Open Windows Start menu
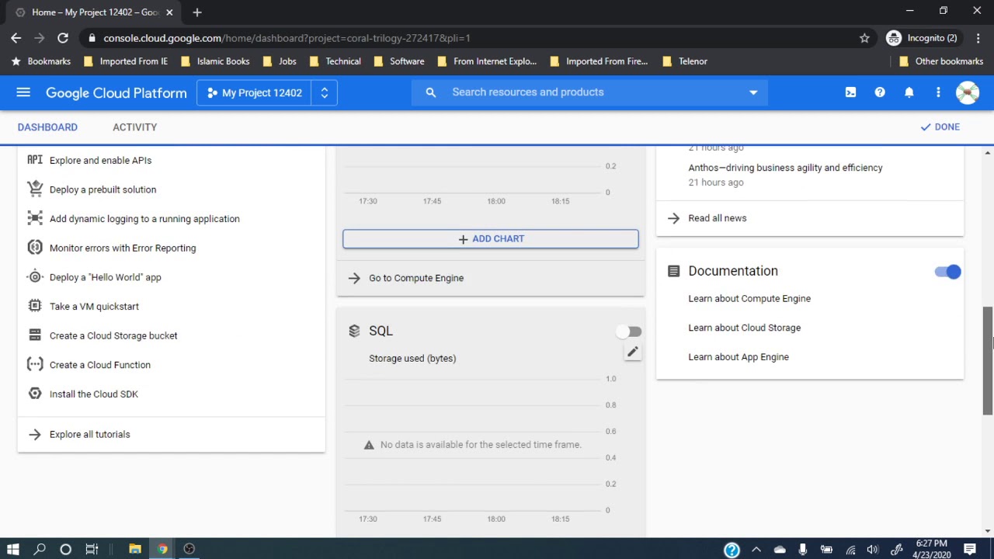The width and height of the screenshot is (994, 559). coord(13,549)
